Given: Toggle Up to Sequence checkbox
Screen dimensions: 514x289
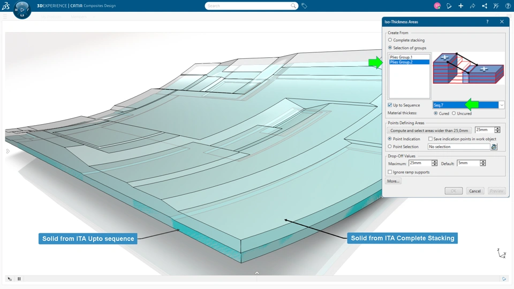Looking at the screenshot, I should point(390,105).
